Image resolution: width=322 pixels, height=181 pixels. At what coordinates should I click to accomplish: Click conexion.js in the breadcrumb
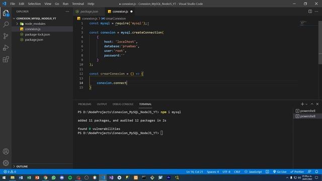(x=90, y=19)
